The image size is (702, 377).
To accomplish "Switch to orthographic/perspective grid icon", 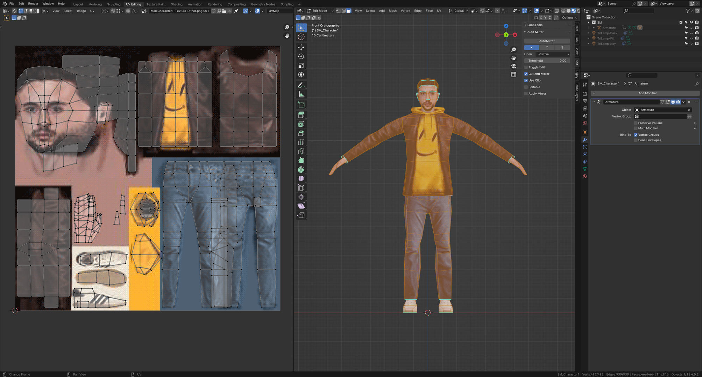I will tap(513, 74).
